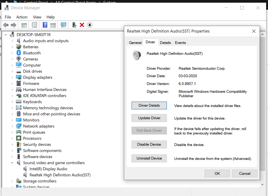This screenshot has width=268, height=196.
Task: Click the Back arrow toolbar icon
Action: coord(6,25)
